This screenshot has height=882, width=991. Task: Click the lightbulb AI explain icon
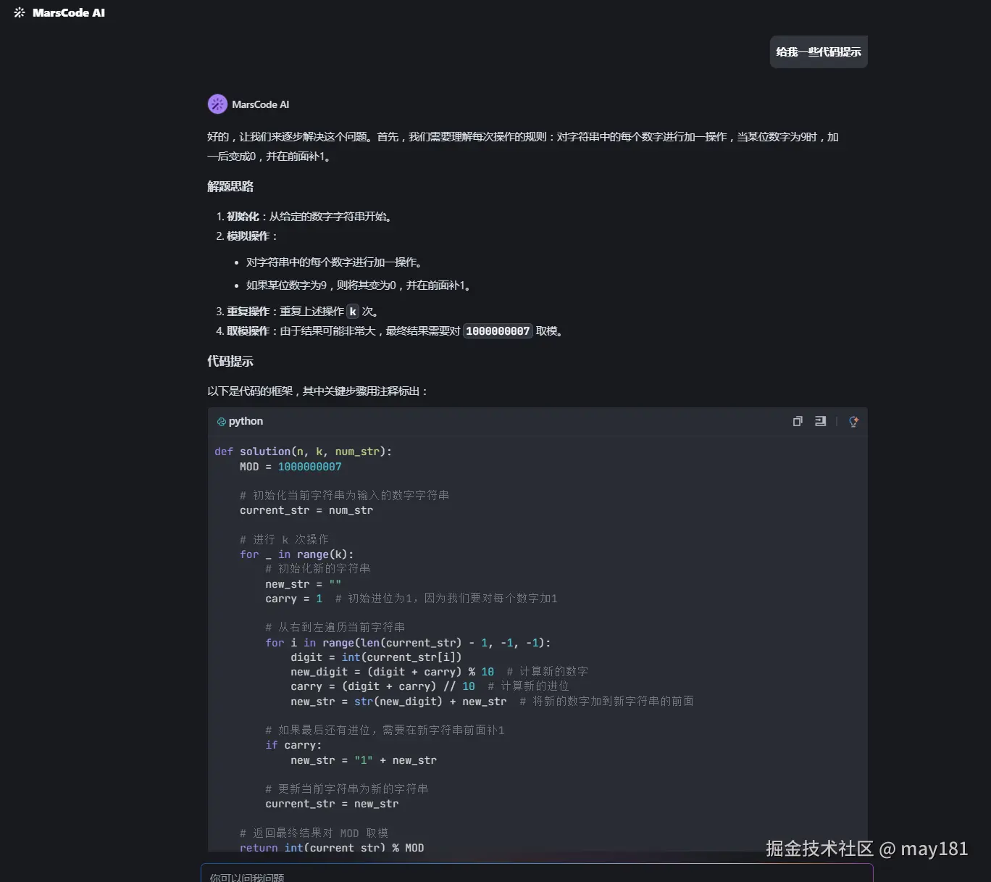coord(853,421)
